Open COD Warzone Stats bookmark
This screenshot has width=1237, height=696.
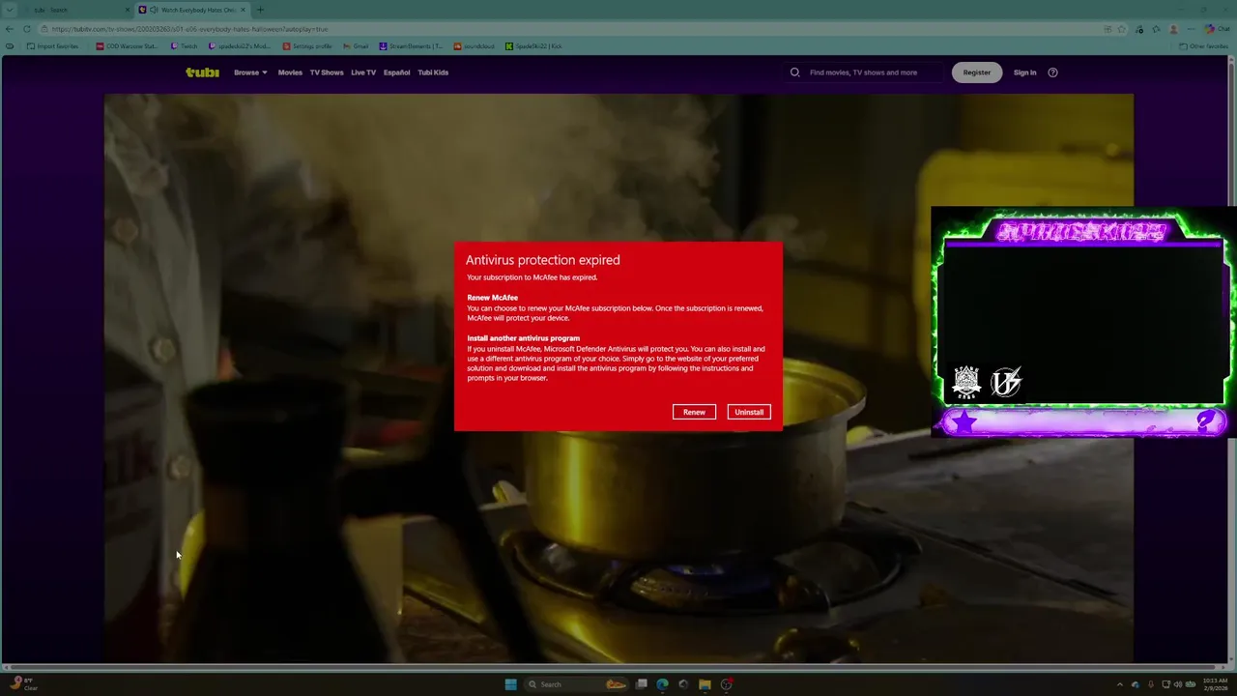(x=127, y=46)
